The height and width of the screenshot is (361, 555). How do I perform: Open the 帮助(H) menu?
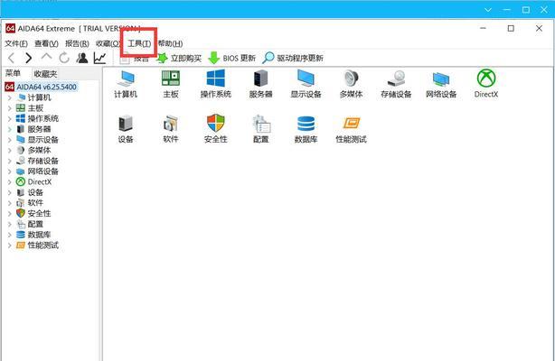(x=170, y=43)
